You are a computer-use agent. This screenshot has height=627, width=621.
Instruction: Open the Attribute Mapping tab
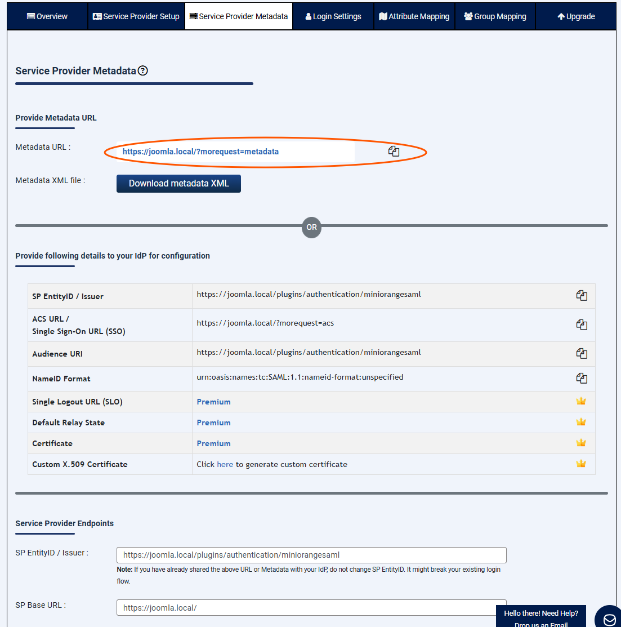pos(414,16)
